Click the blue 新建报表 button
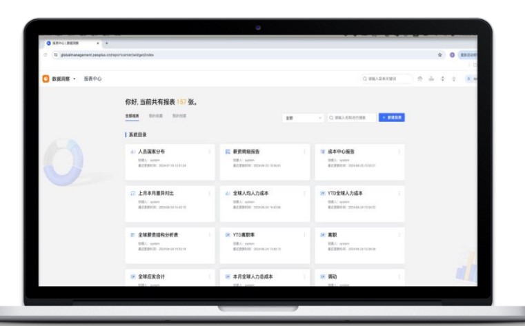This screenshot has width=525, height=326. [x=392, y=118]
